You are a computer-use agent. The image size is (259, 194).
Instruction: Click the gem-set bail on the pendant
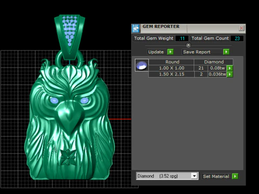pyautogui.click(x=70, y=37)
